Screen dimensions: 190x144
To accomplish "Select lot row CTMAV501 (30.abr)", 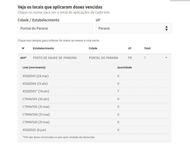I will pos(94,99).
